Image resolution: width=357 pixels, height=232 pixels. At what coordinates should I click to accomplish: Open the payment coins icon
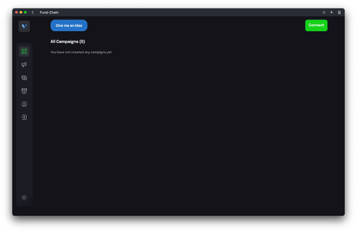[x=24, y=78]
